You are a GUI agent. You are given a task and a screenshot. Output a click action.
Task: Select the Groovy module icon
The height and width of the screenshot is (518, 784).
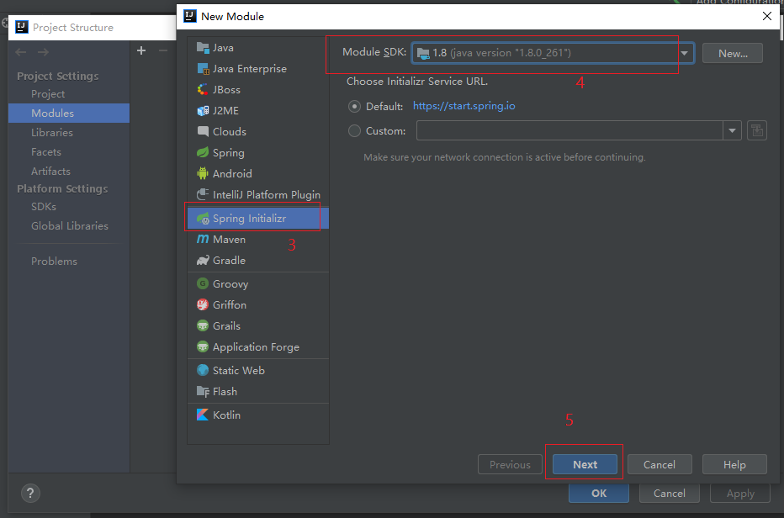click(x=202, y=284)
